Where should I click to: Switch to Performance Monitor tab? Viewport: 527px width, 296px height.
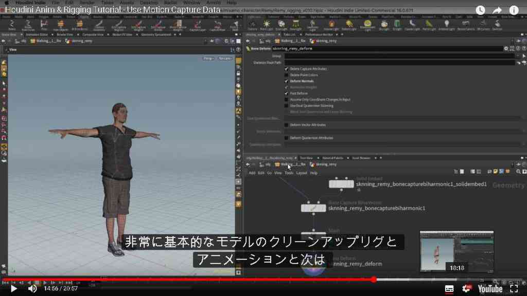pos(319,34)
